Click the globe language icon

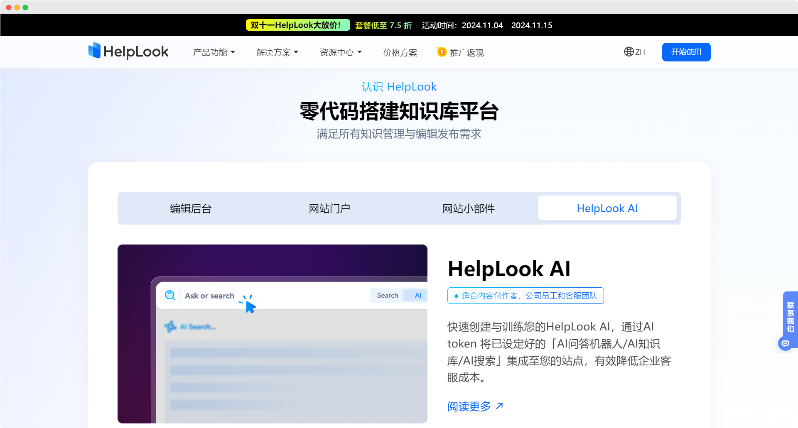coord(629,52)
